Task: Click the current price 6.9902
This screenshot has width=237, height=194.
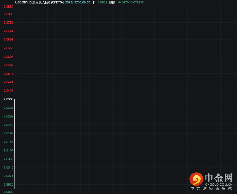Action: click(102, 2)
